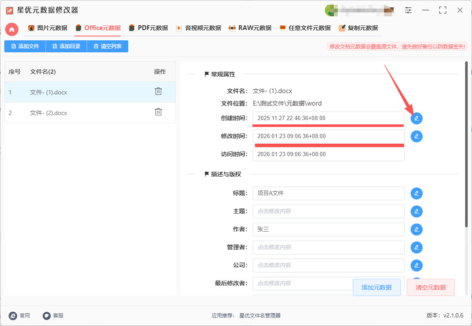
Task: Click the 清空列表 button
Action: point(107,46)
